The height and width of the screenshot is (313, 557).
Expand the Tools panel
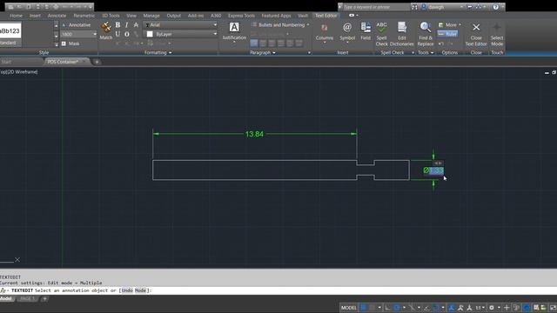click(426, 52)
